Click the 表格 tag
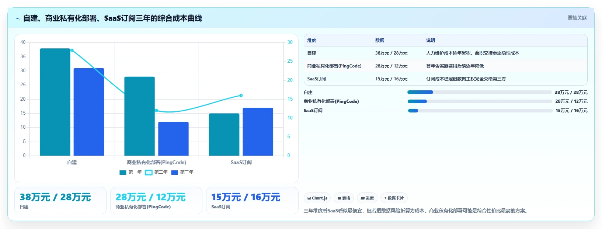Screen dimensions: 602x229 pos(344,198)
